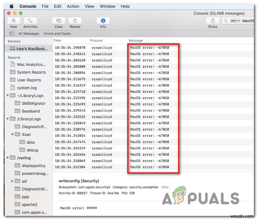Select the message row at 18:35:34.202628
Image resolution: width=258 pixels, height=220 pixels.
coord(153,60)
